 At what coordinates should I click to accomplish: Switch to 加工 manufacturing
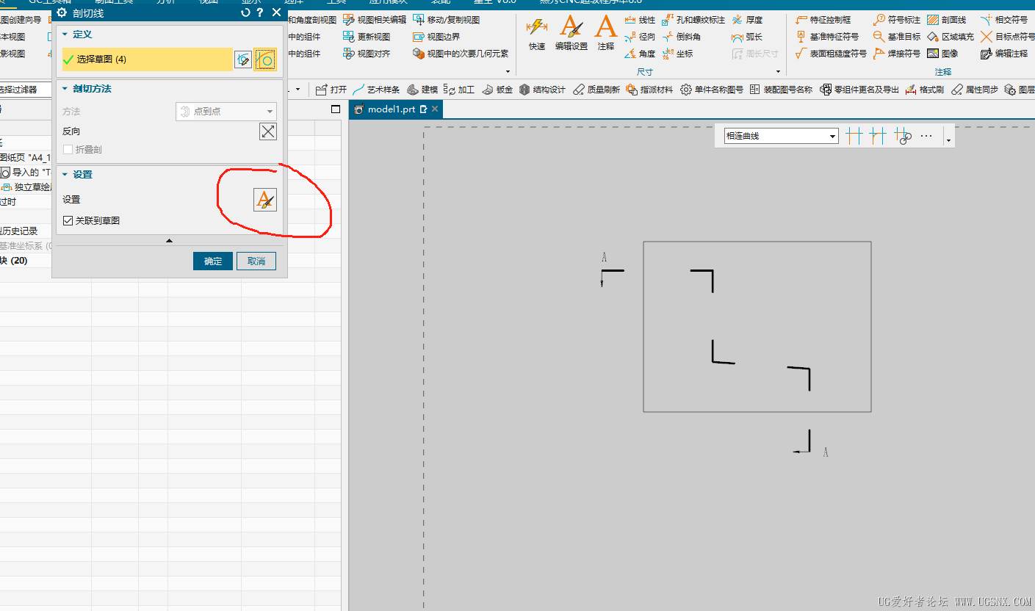click(x=459, y=90)
